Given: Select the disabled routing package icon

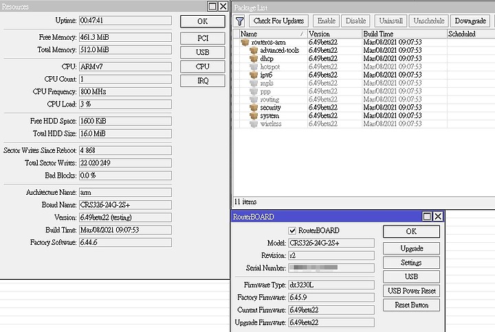Looking at the screenshot, I should [x=254, y=99].
